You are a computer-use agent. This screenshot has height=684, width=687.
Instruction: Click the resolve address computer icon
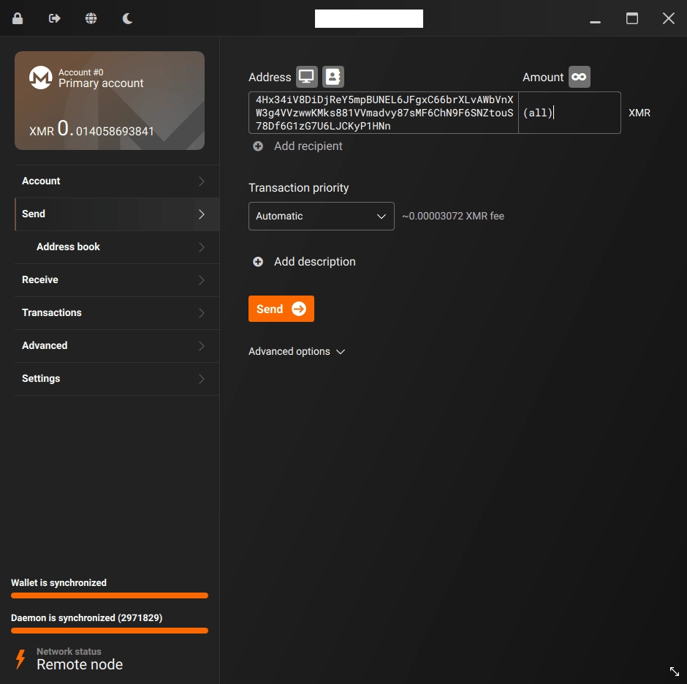[306, 77]
